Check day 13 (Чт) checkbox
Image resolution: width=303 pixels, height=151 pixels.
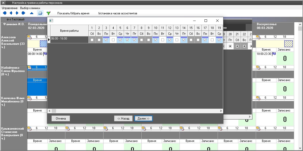(177, 40)
